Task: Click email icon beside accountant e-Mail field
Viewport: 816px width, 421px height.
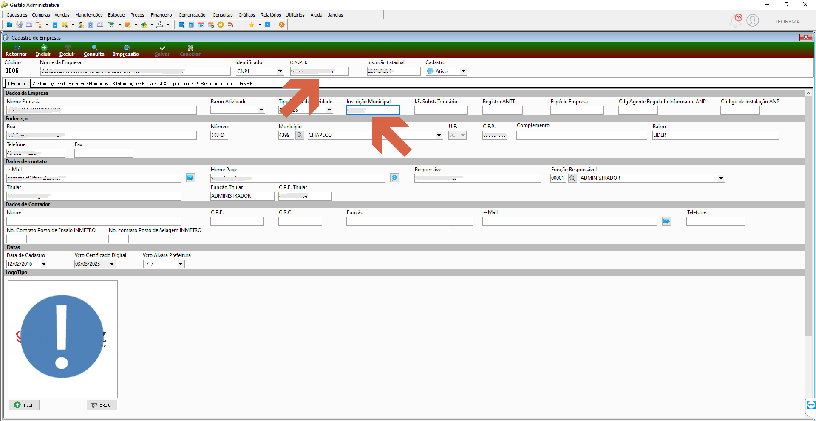Action: tap(666, 221)
